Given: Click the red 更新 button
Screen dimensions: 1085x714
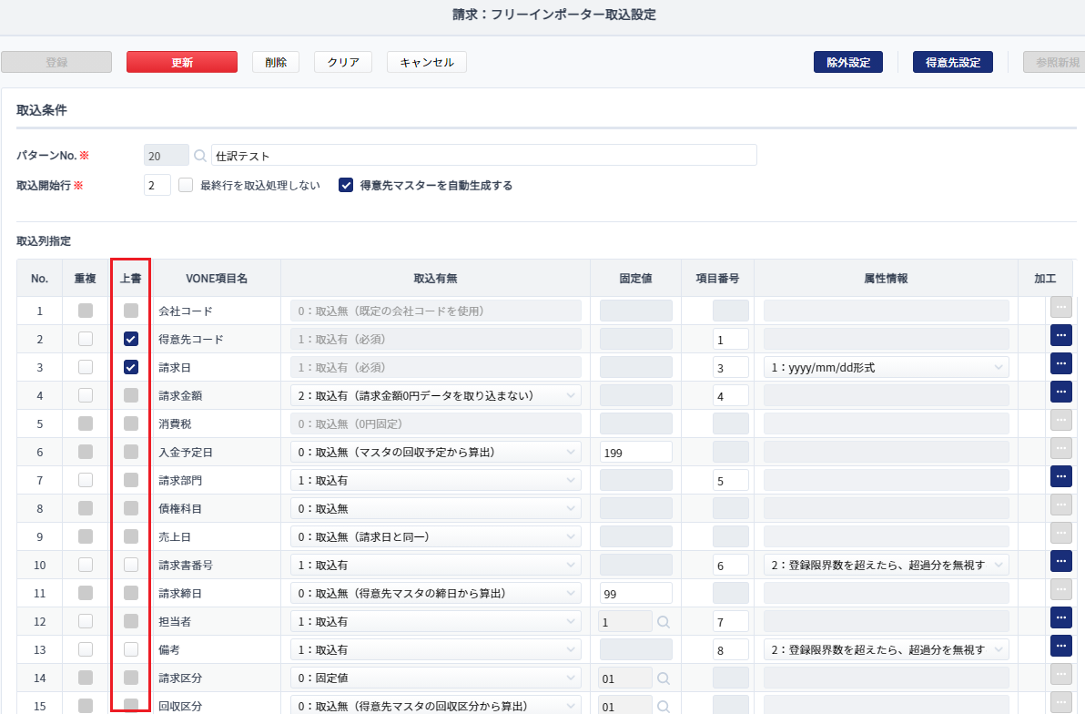Looking at the screenshot, I should pyautogui.click(x=182, y=62).
